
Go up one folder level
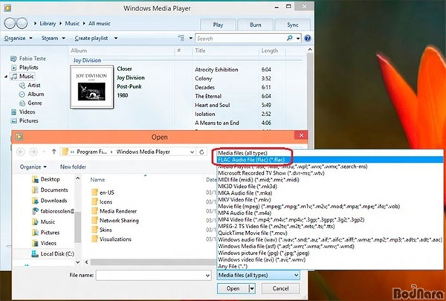(54, 152)
